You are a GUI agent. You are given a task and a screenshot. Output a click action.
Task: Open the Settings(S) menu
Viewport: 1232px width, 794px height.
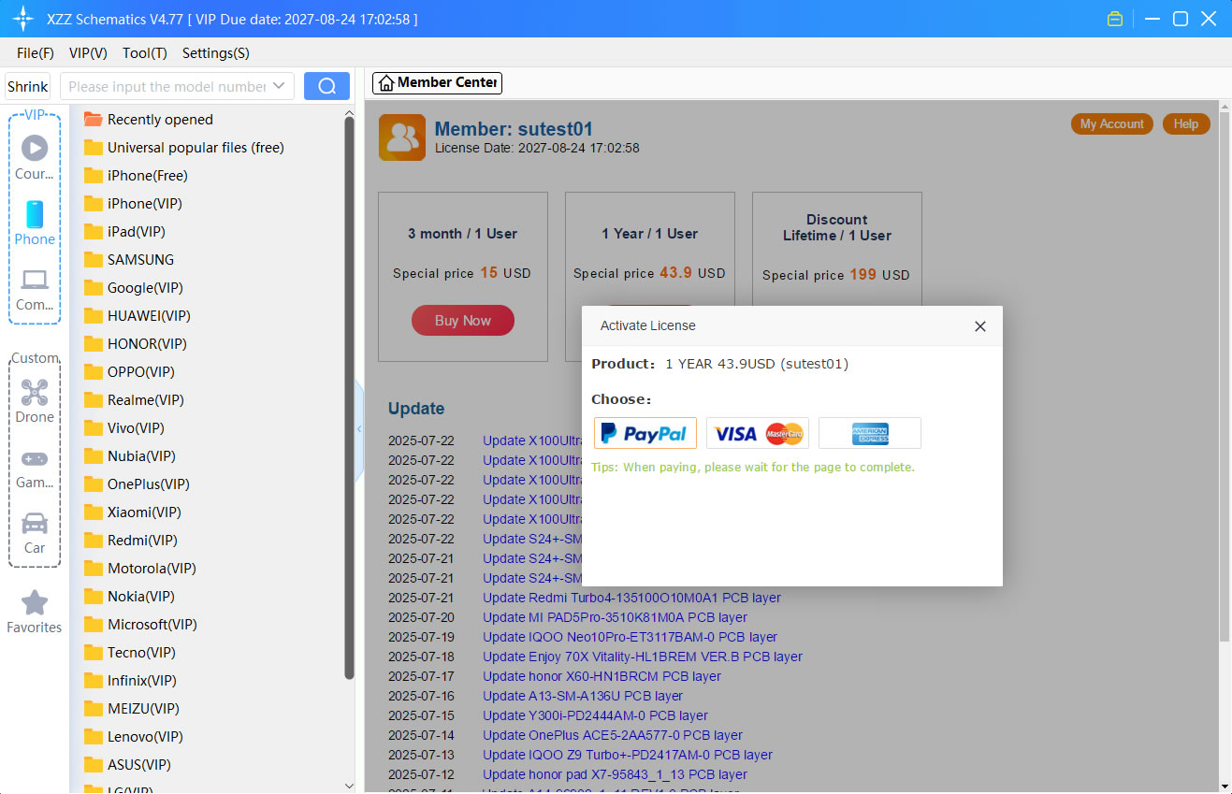[x=216, y=53]
